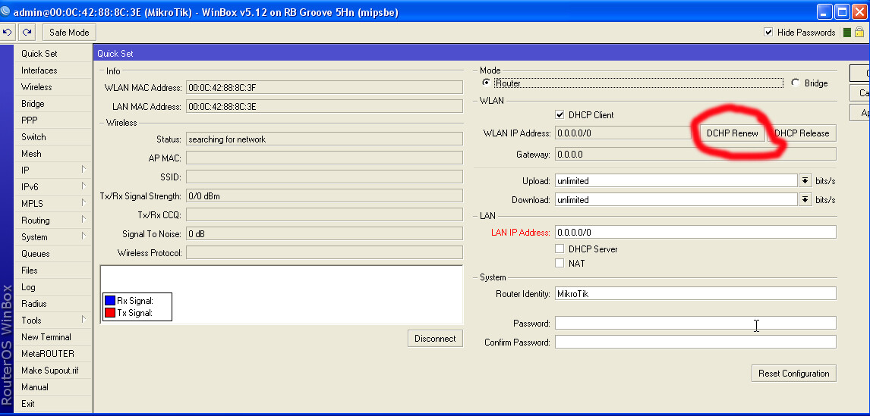Open the Manual menu item
The image size is (870, 416).
(52, 387)
